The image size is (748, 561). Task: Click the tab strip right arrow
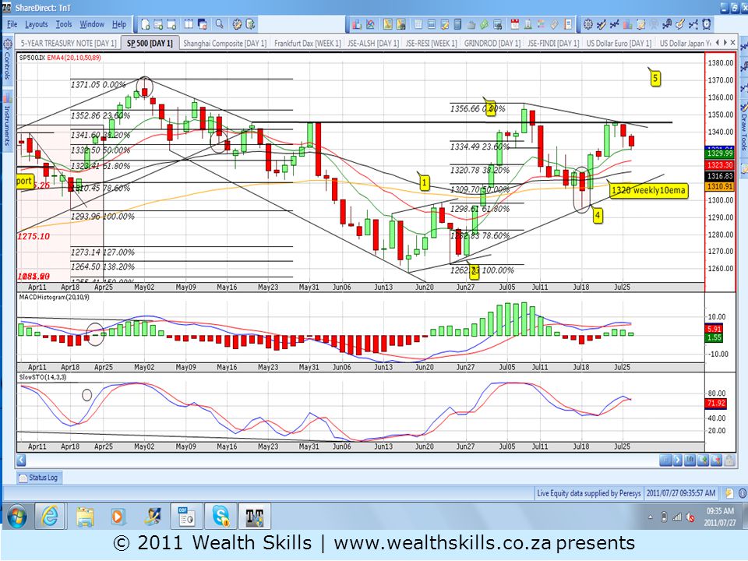tap(725, 43)
